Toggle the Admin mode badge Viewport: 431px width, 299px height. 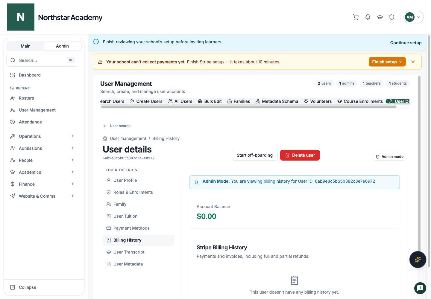pos(389,157)
